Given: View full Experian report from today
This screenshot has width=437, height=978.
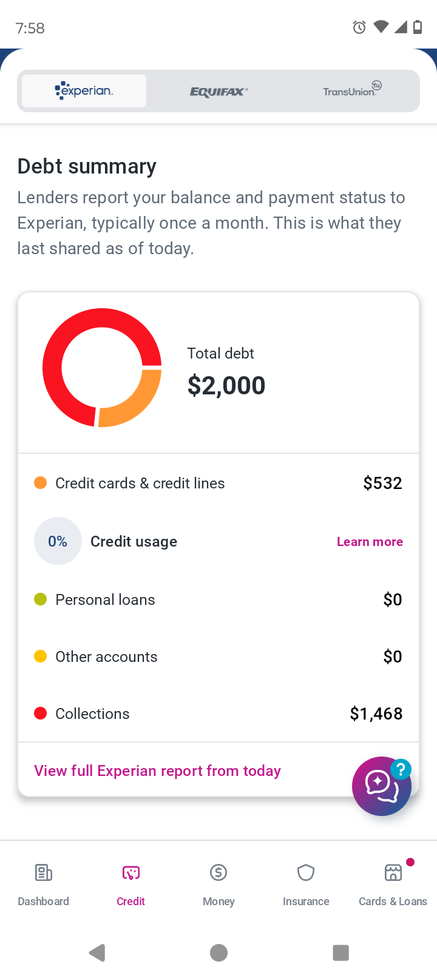Looking at the screenshot, I should coord(157,771).
